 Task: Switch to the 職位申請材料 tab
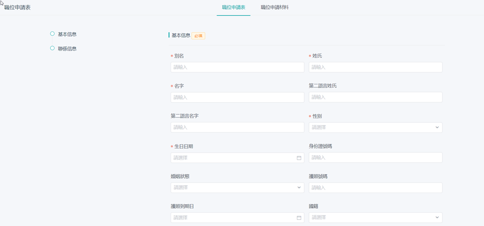click(x=275, y=8)
